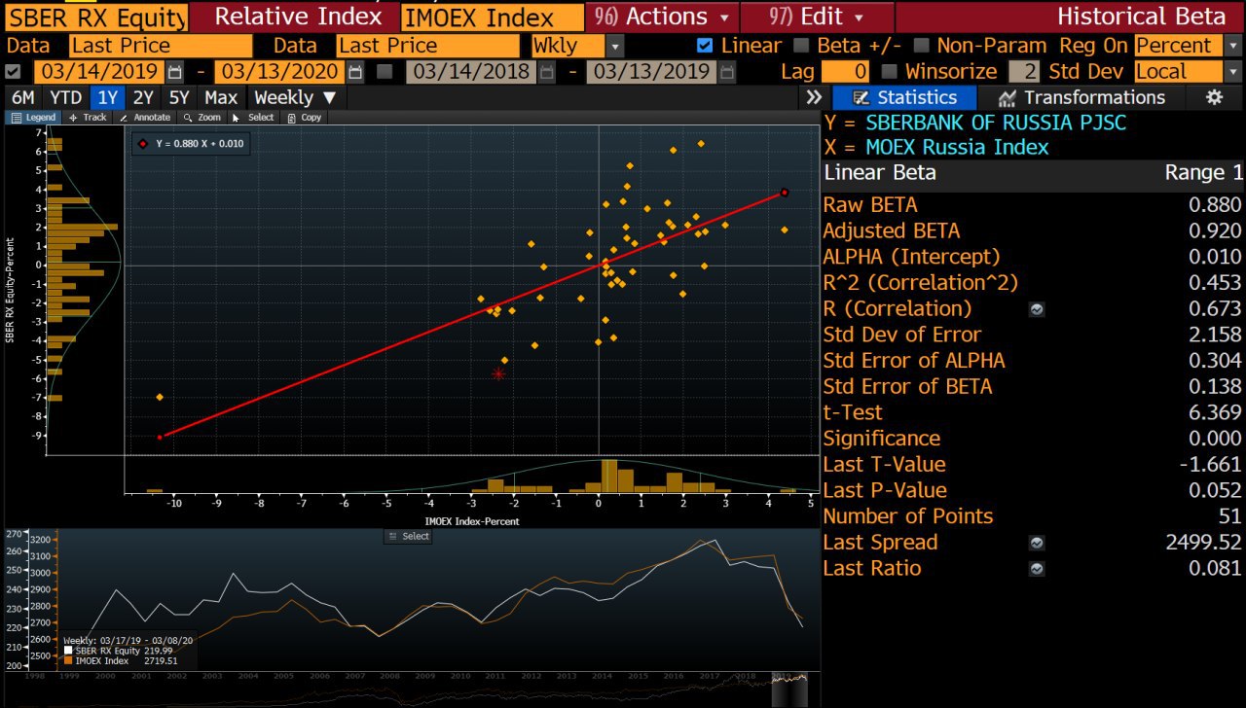Select the 5Y time range
The width and height of the screenshot is (1246, 708).
[180, 97]
